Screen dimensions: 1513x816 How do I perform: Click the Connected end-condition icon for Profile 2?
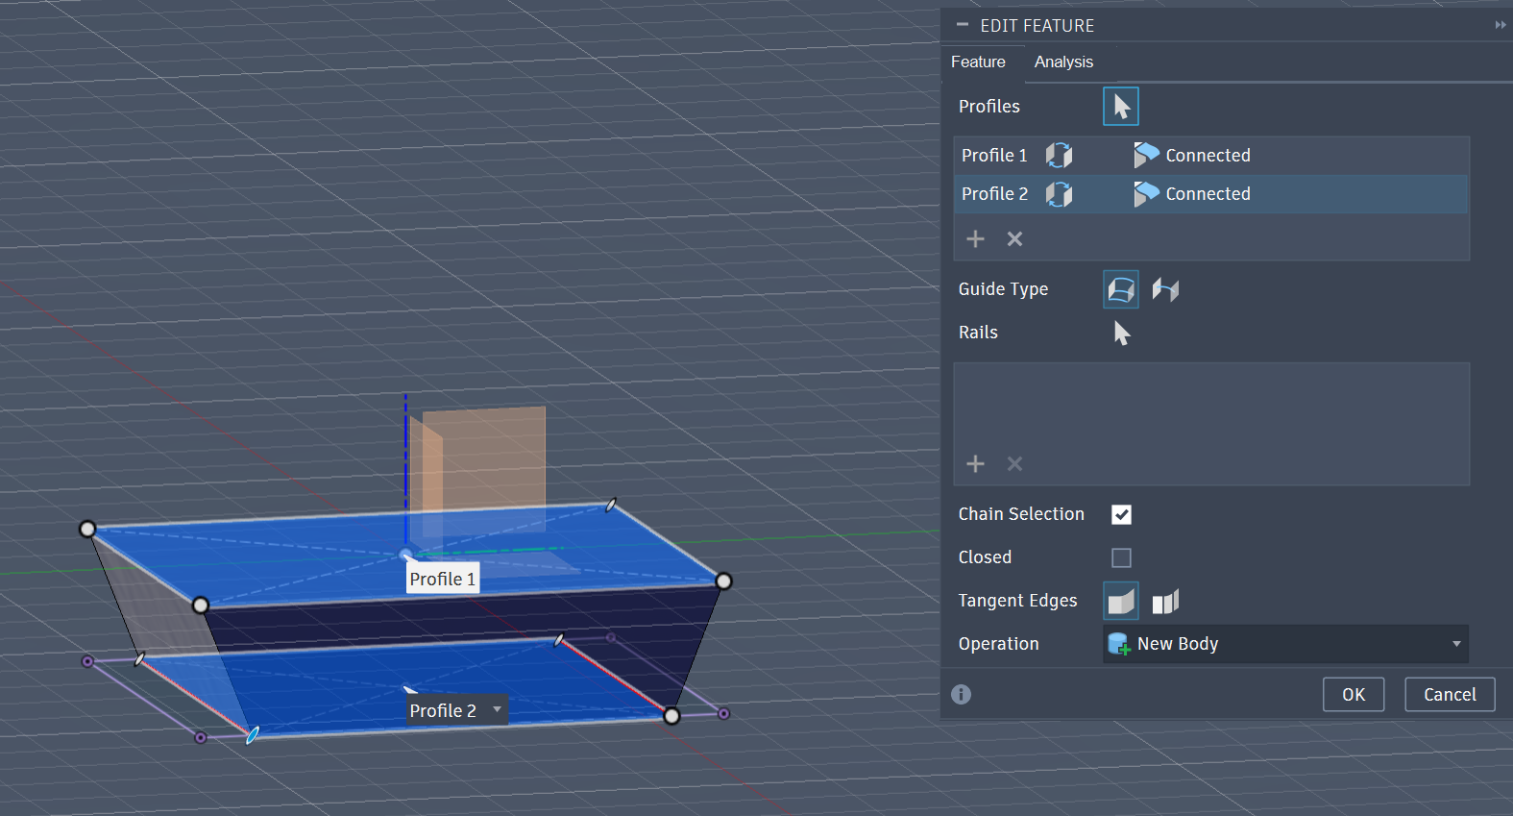(1146, 194)
